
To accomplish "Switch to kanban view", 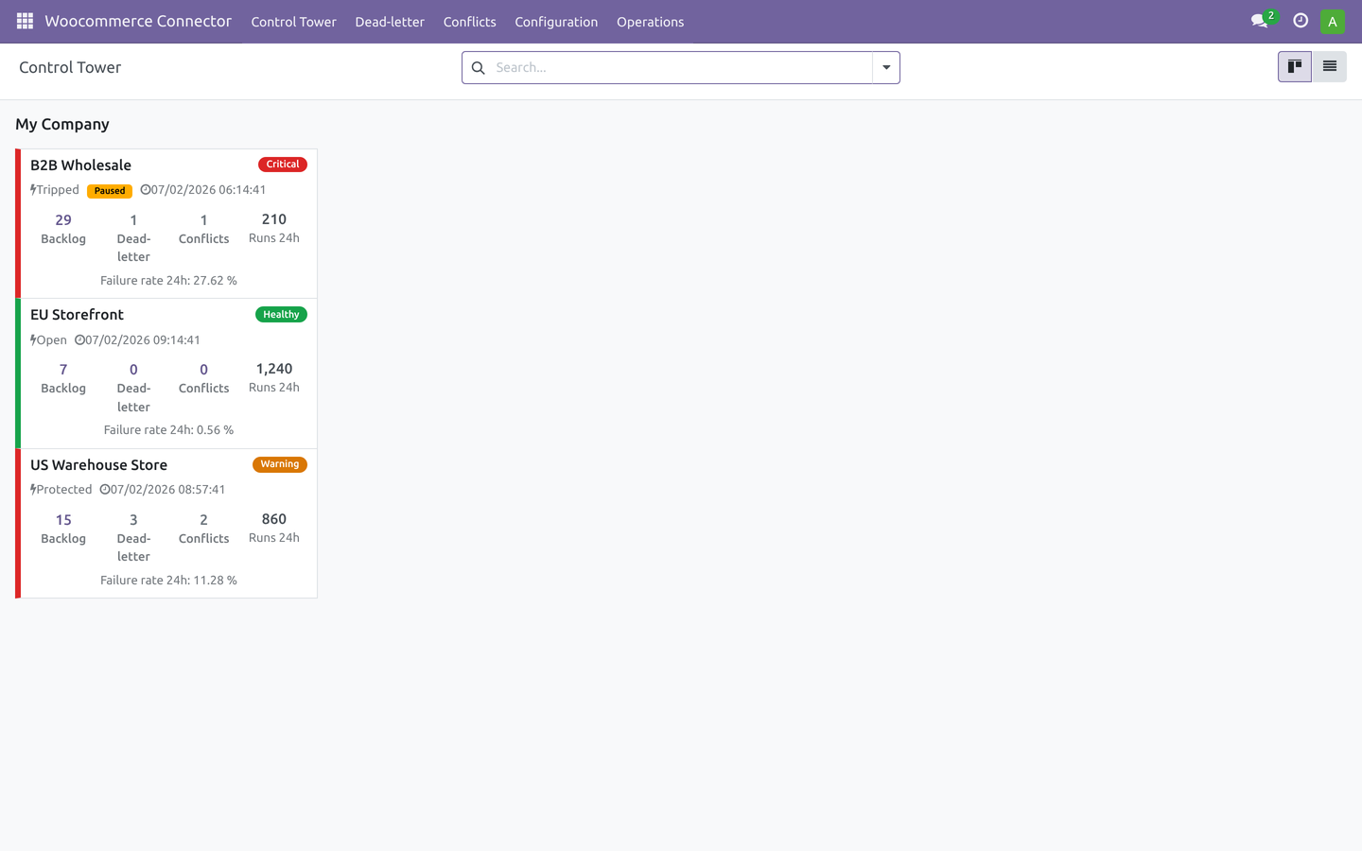I will pyautogui.click(x=1295, y=67).
